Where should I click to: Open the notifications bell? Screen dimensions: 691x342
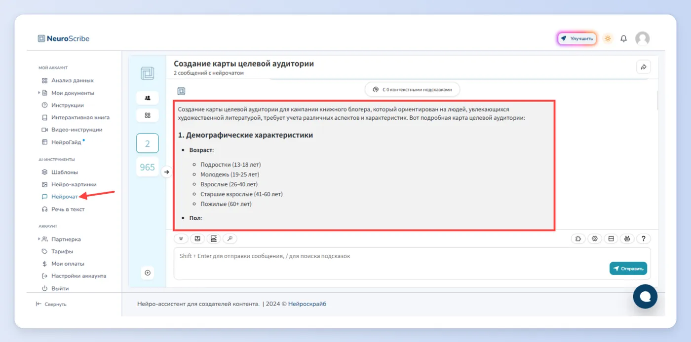tap(624, 38)
